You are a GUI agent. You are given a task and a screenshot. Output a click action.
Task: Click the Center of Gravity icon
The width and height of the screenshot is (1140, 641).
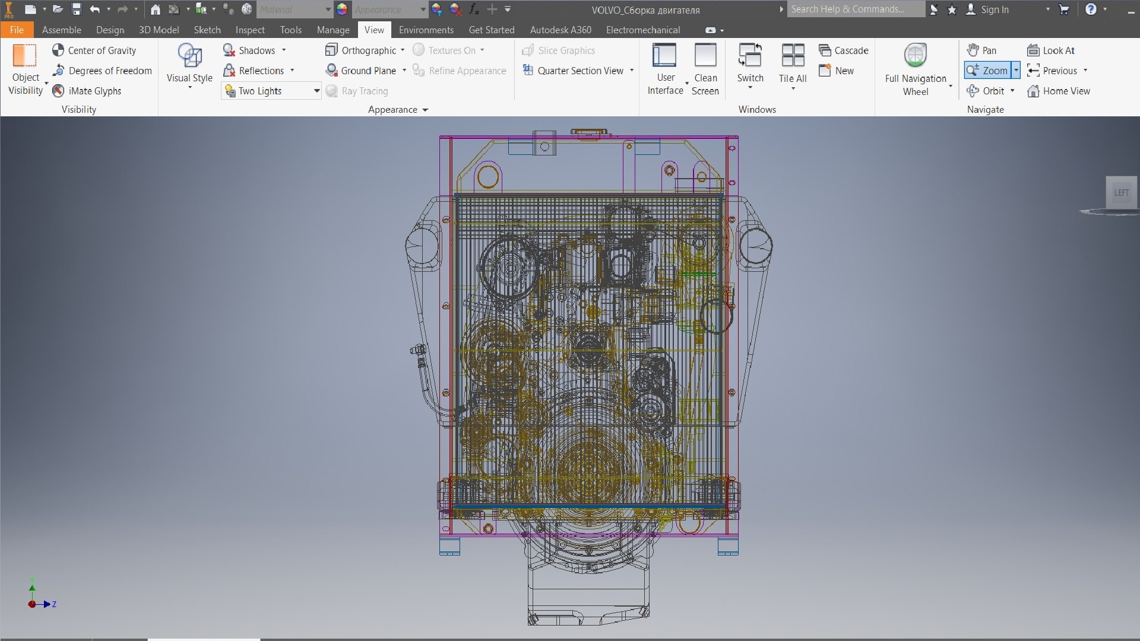pos(58,50)
